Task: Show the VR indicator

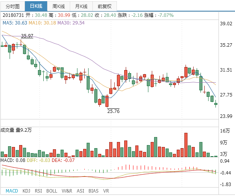Action: (106, 191)
